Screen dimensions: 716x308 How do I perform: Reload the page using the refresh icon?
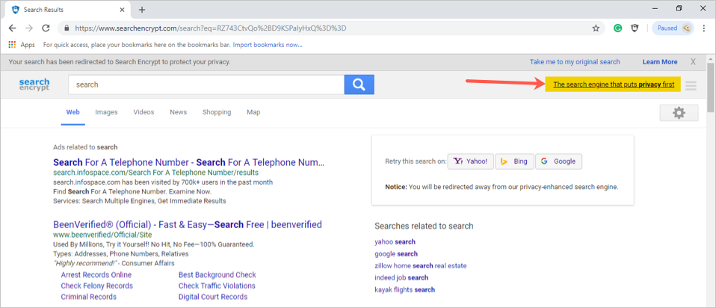coord(46,28)
